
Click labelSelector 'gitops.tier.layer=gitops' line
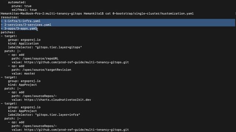pos(45,47)
